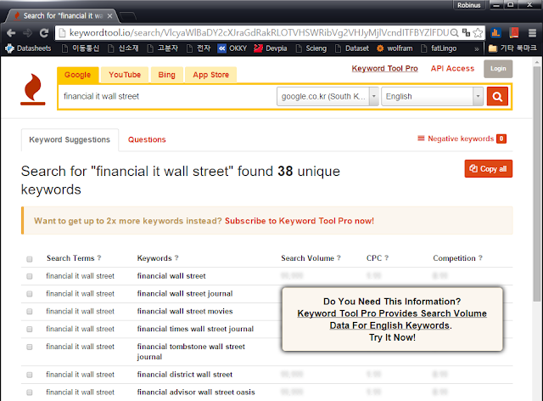Click the Robinus profile button
The height and width of the screenshot is (401, 543).
coord(469,5)
